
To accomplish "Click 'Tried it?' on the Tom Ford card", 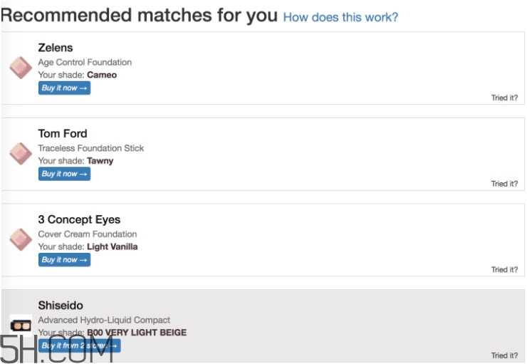I will pos(504,184).
